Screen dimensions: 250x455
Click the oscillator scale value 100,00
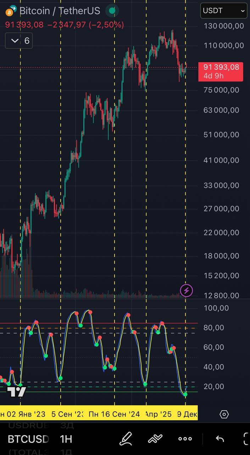click(216, 308)
